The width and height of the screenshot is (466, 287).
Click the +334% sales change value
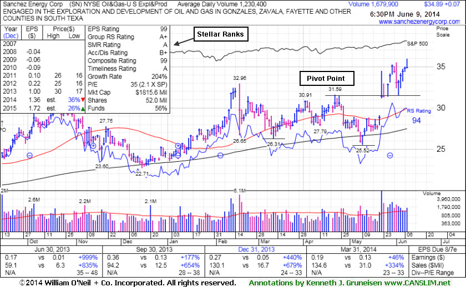coord(394,265)
